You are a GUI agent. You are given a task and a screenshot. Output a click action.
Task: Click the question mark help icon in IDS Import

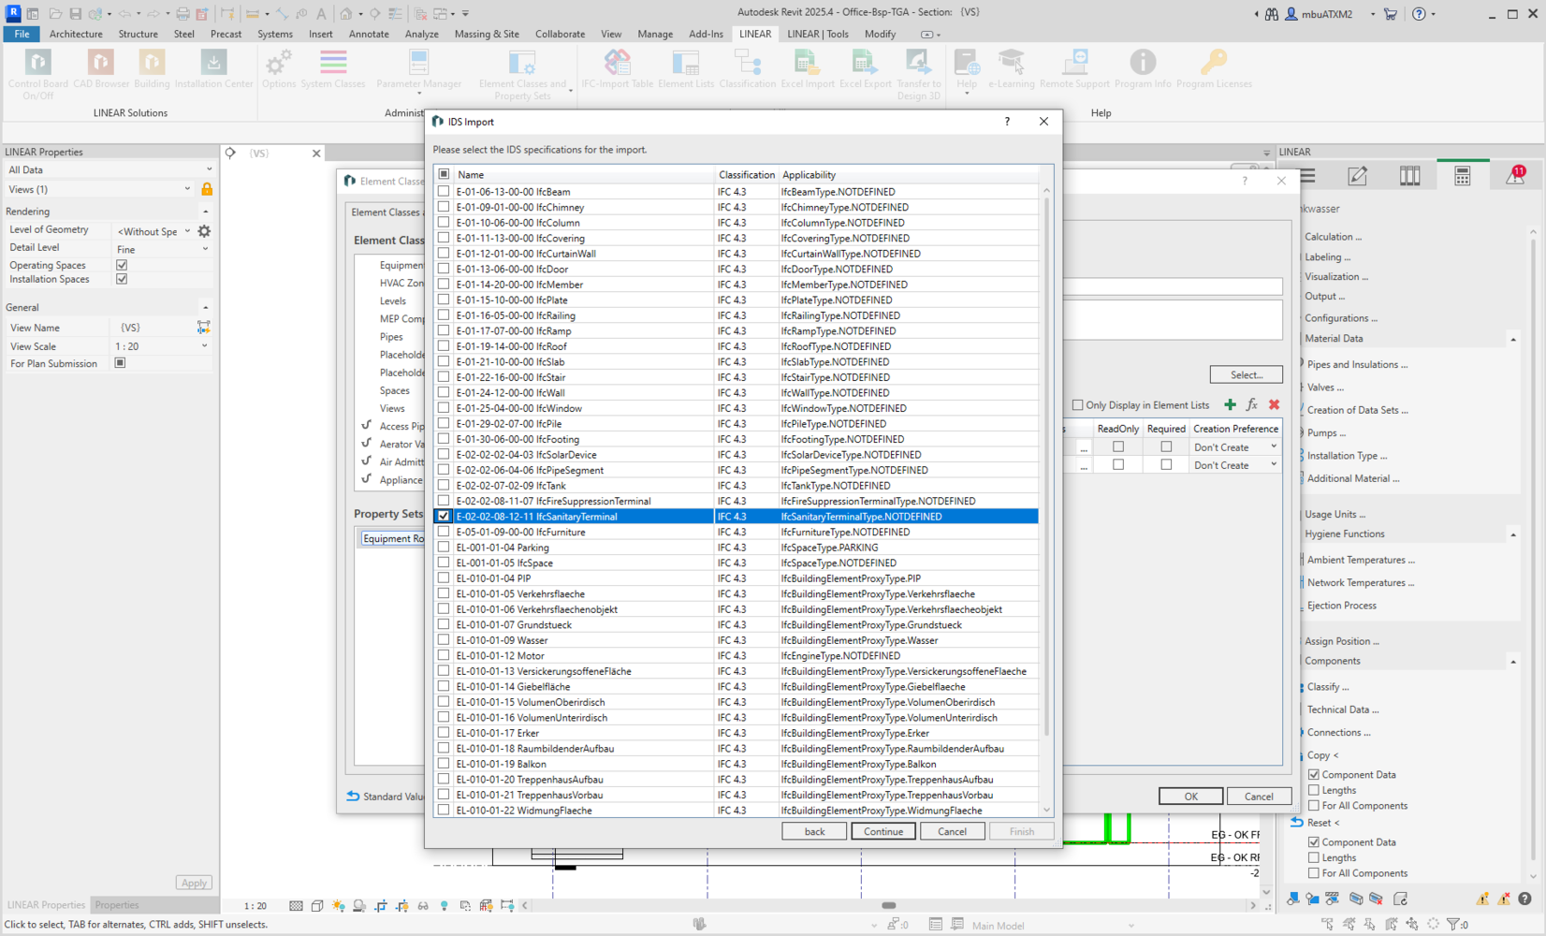pyautogui.click(x=1007, y=122)
